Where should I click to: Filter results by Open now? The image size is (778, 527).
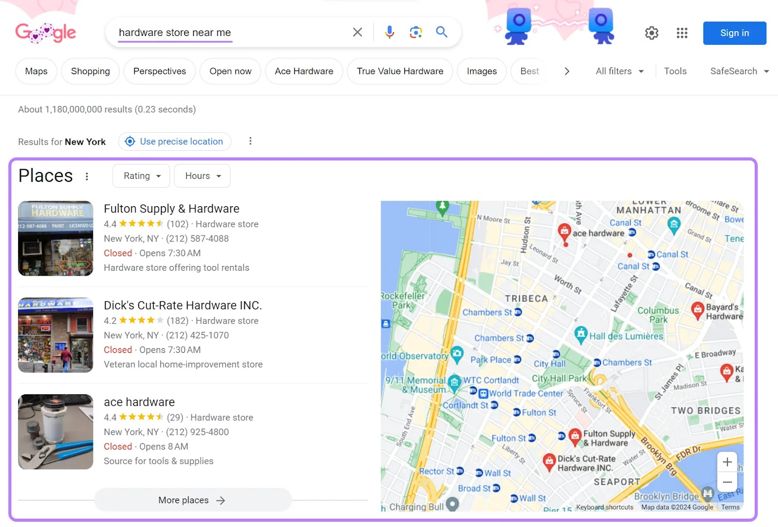pyautogui.click(x=230, y=71)
